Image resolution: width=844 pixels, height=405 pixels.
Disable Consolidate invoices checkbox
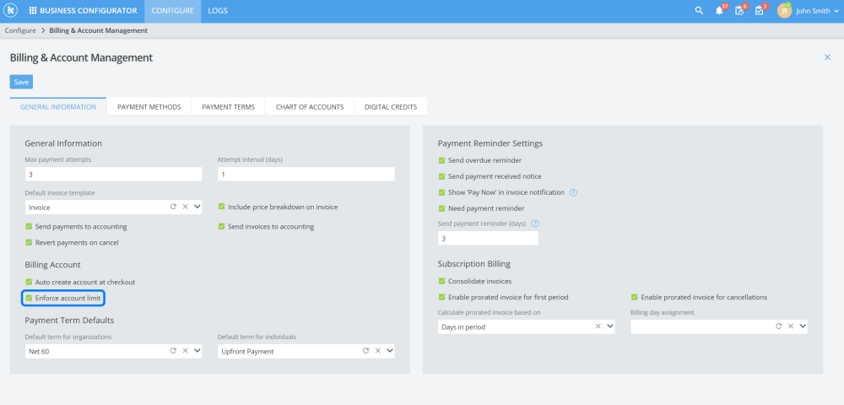tap(441, 281)
